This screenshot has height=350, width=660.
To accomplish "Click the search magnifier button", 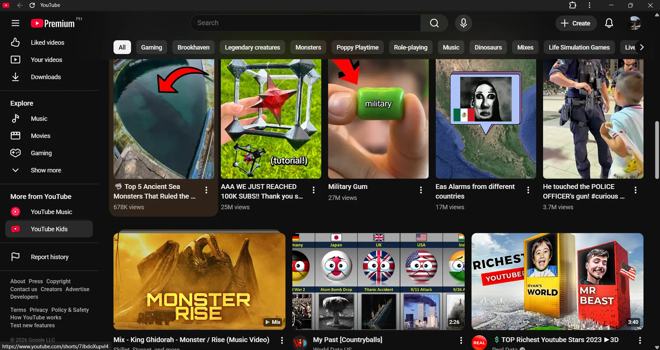I will click(x=434, y=23).
